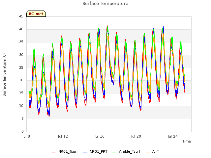Click the 0 y-axis tick label
The image size is (211, 158).
22,132
